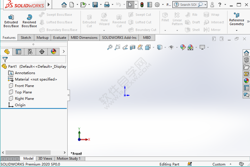Open SOLIDWORKS Resources task pane home icon
Screen dimensions: 250x167
point(246,53)
